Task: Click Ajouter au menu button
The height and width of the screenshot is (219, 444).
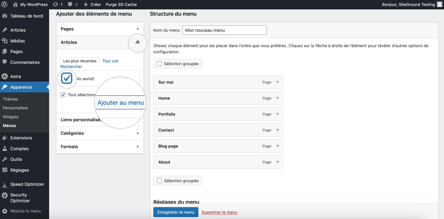Action: 121,103
